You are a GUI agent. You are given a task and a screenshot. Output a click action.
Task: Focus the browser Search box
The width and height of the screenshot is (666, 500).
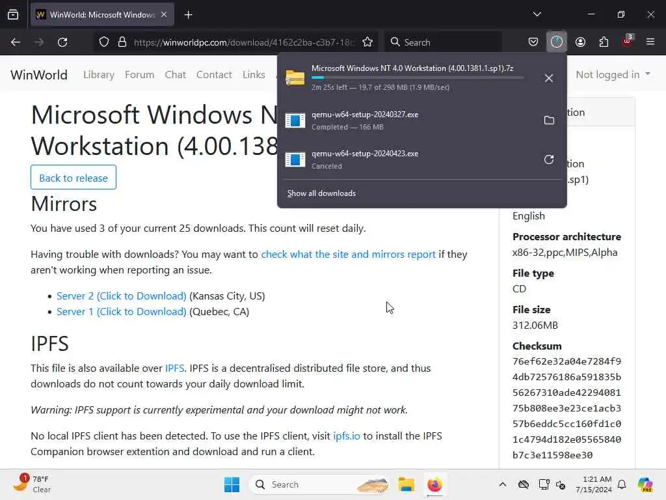[443, 42]
